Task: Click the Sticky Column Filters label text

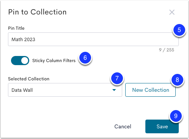Action: tap(54, 61)
